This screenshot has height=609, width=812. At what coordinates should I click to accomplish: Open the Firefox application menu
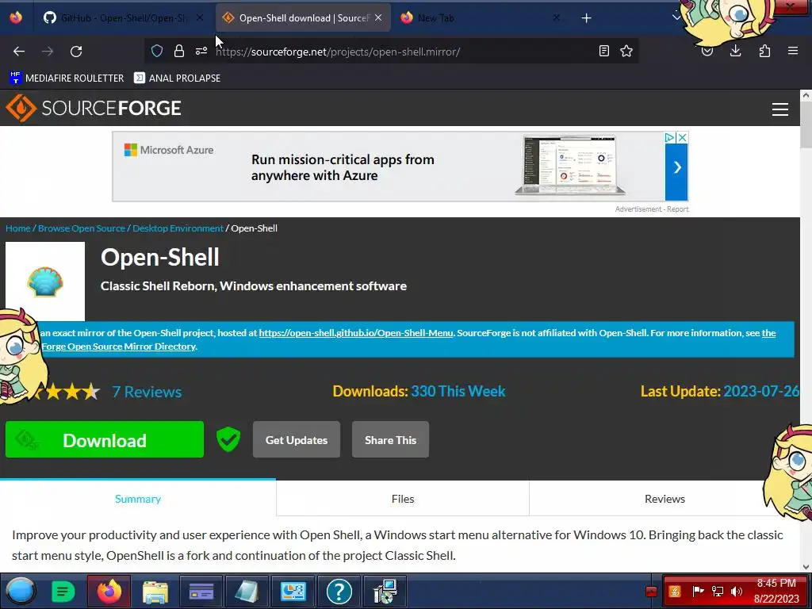click(793, 51)
